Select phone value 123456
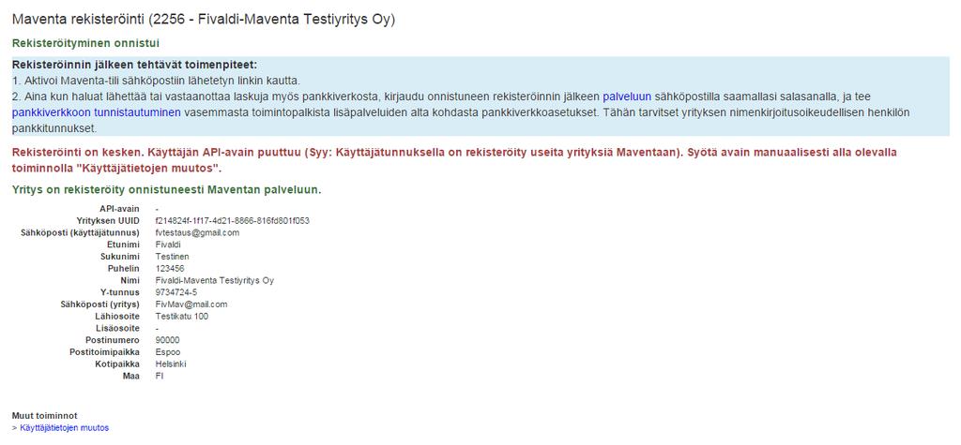This screenshot has height=445, width=961. point(170,269)
